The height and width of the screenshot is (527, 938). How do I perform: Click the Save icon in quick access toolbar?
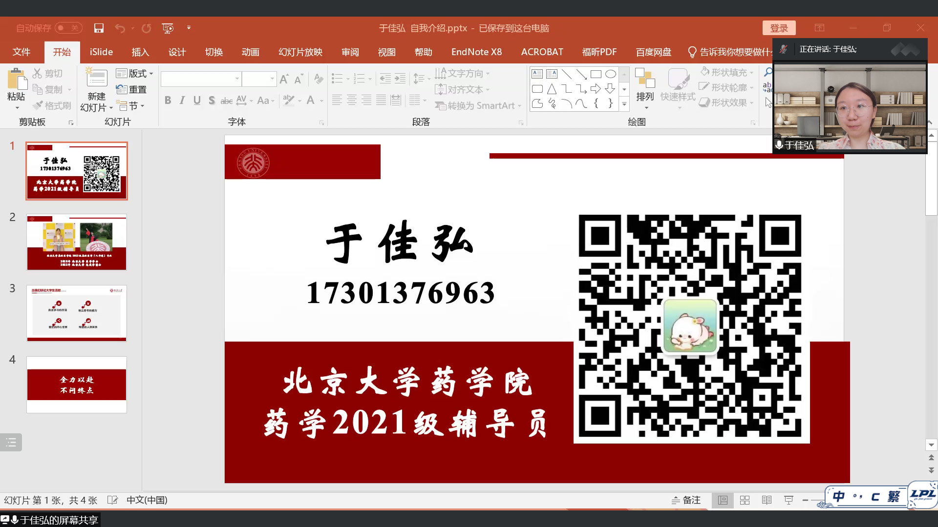pyautogui.click(x=99, y=28)
